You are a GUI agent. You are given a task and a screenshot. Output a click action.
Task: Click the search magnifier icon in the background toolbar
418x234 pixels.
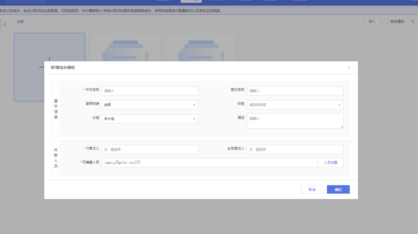coord(413,22)
